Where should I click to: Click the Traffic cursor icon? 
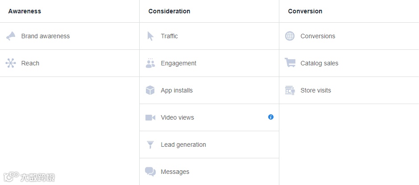150,36
